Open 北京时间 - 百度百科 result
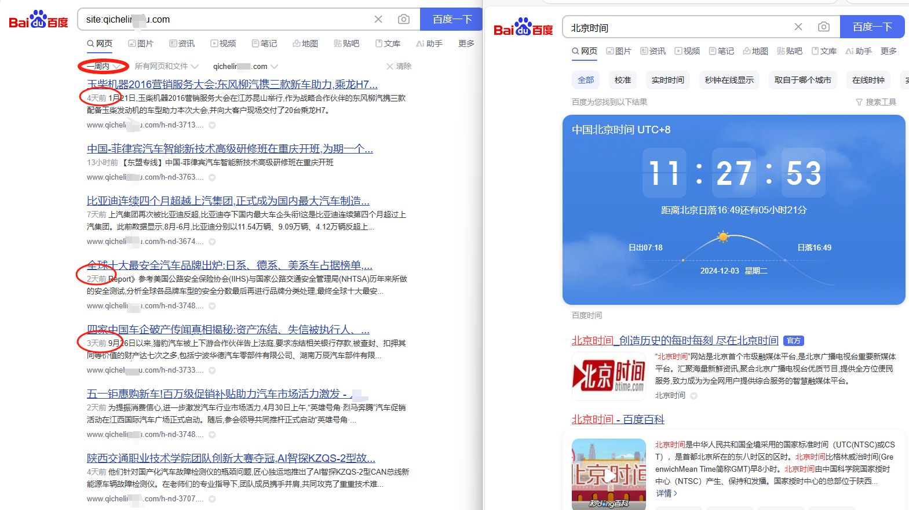The image size is (909, 510). click(618, 420)
